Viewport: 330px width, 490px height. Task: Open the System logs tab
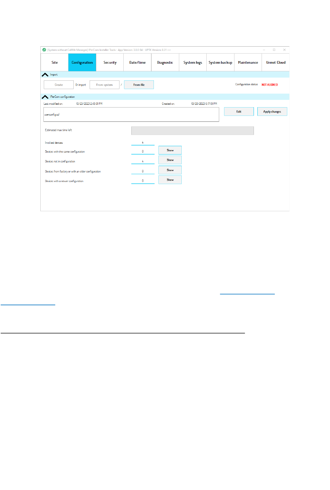click(193, 63)
